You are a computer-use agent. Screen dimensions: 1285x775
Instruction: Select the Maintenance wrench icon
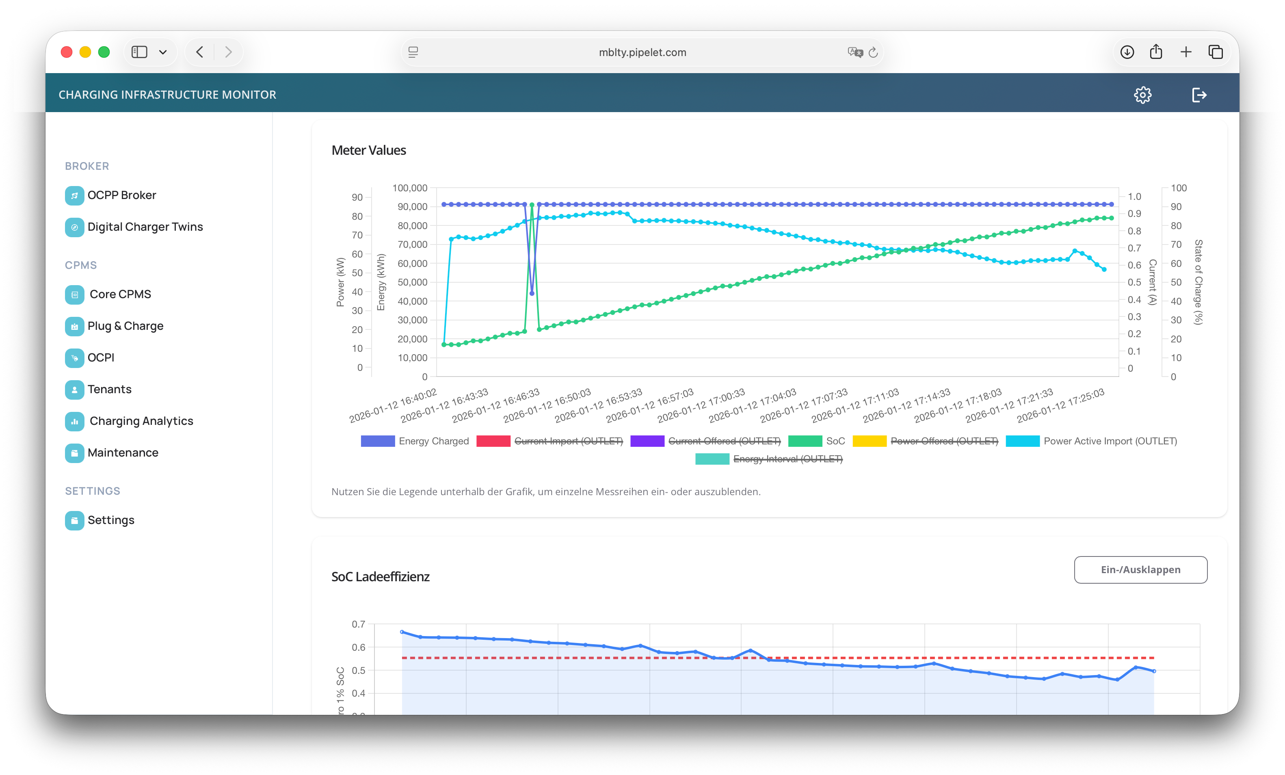tap(75, 452)
